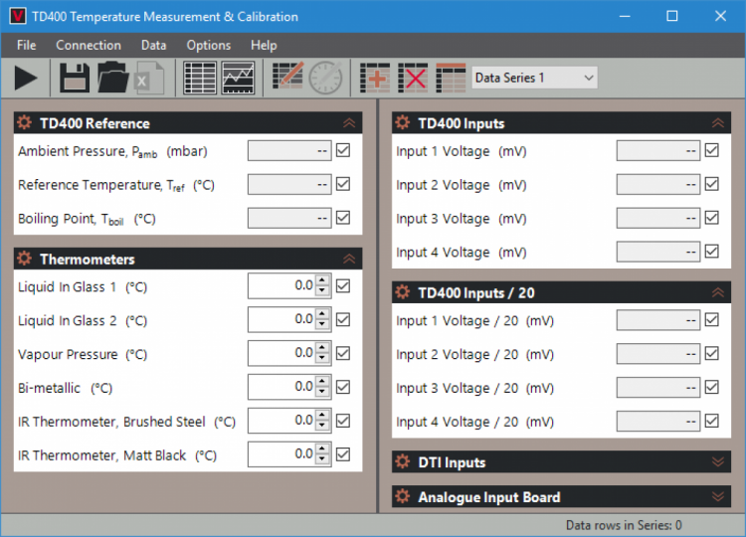Open the Connection menu
This screenshot has width=746, height=537.
click(x=89, y=45)
